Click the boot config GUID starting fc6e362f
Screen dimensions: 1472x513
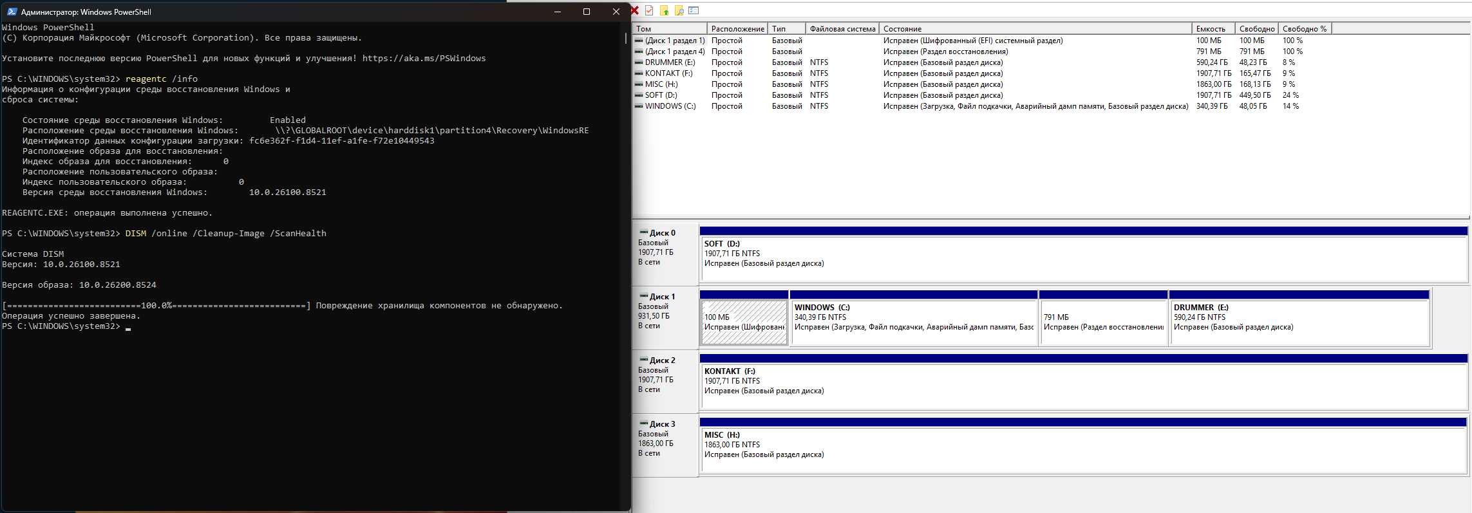pyautogui.click(x=342, y=141)
